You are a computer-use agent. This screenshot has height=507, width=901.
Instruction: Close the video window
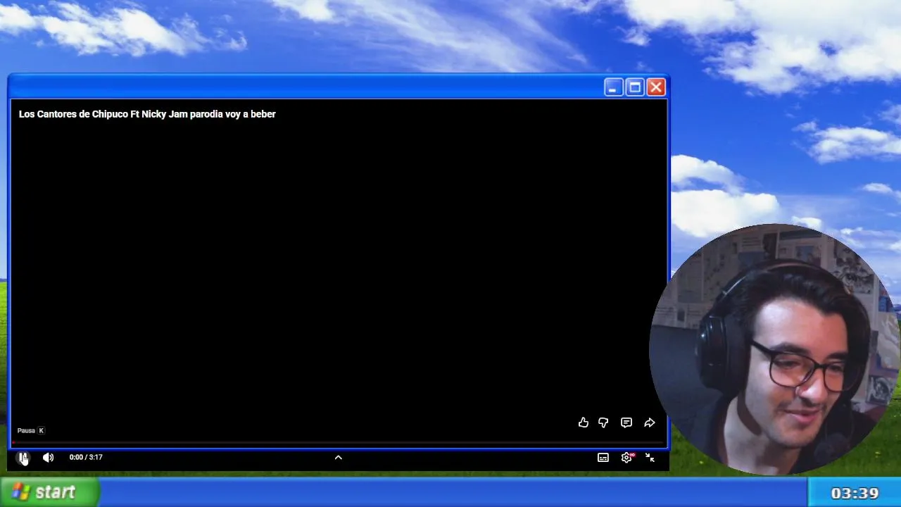click(x=656, y=87)
